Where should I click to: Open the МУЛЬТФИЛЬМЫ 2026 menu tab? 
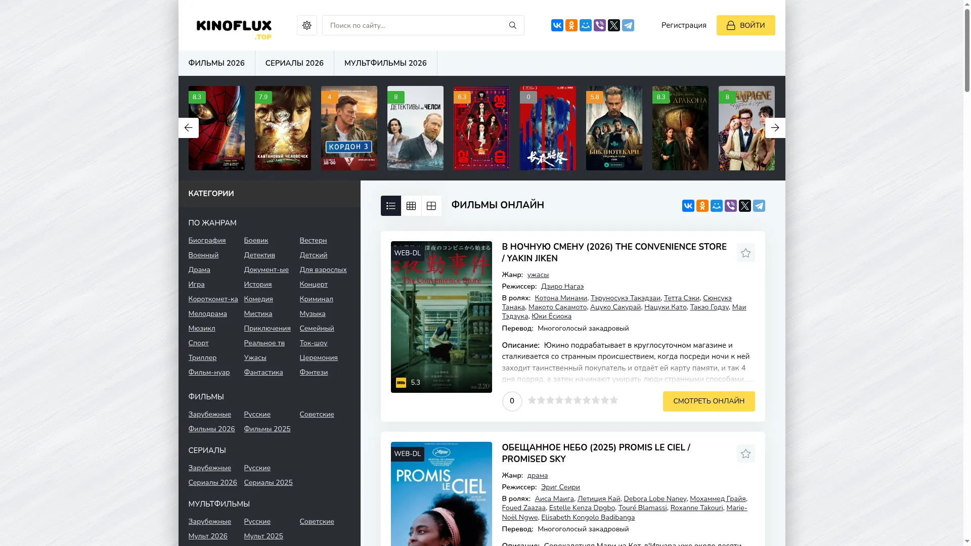[x=385, y=63]
